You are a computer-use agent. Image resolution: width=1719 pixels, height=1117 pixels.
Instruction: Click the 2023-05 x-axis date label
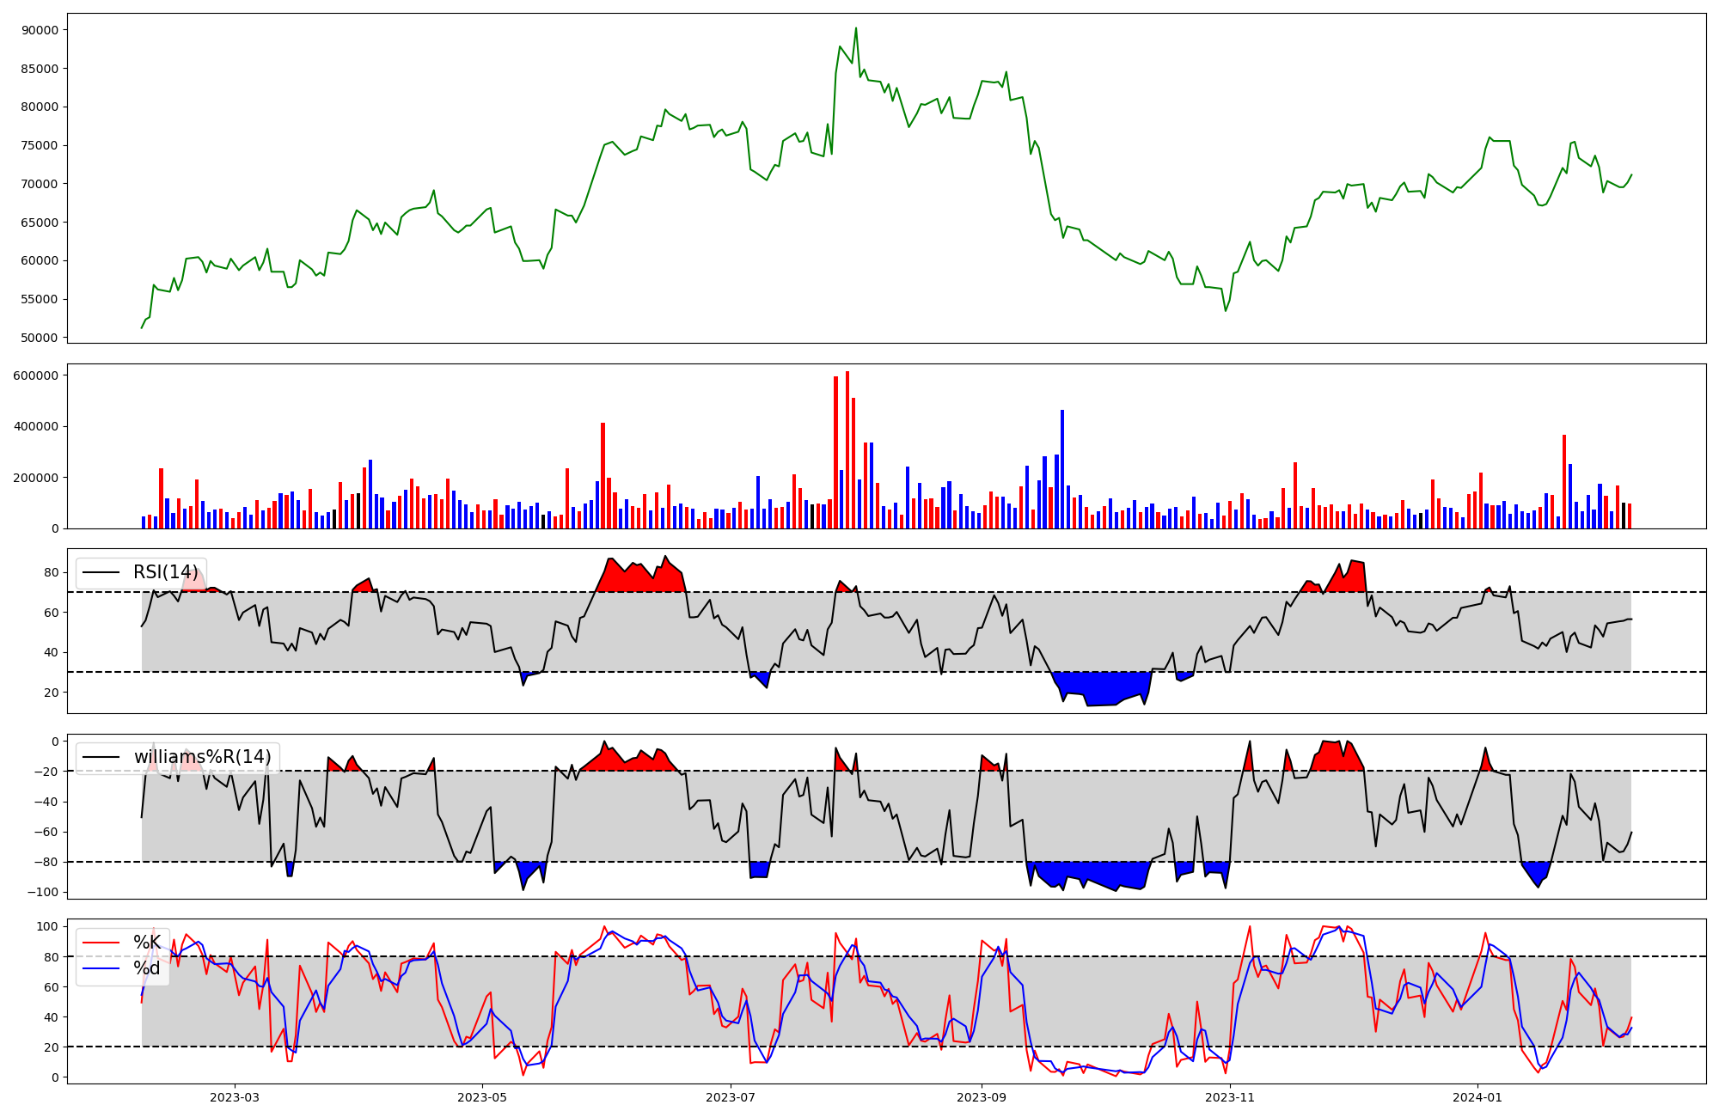click(482, 1097)
